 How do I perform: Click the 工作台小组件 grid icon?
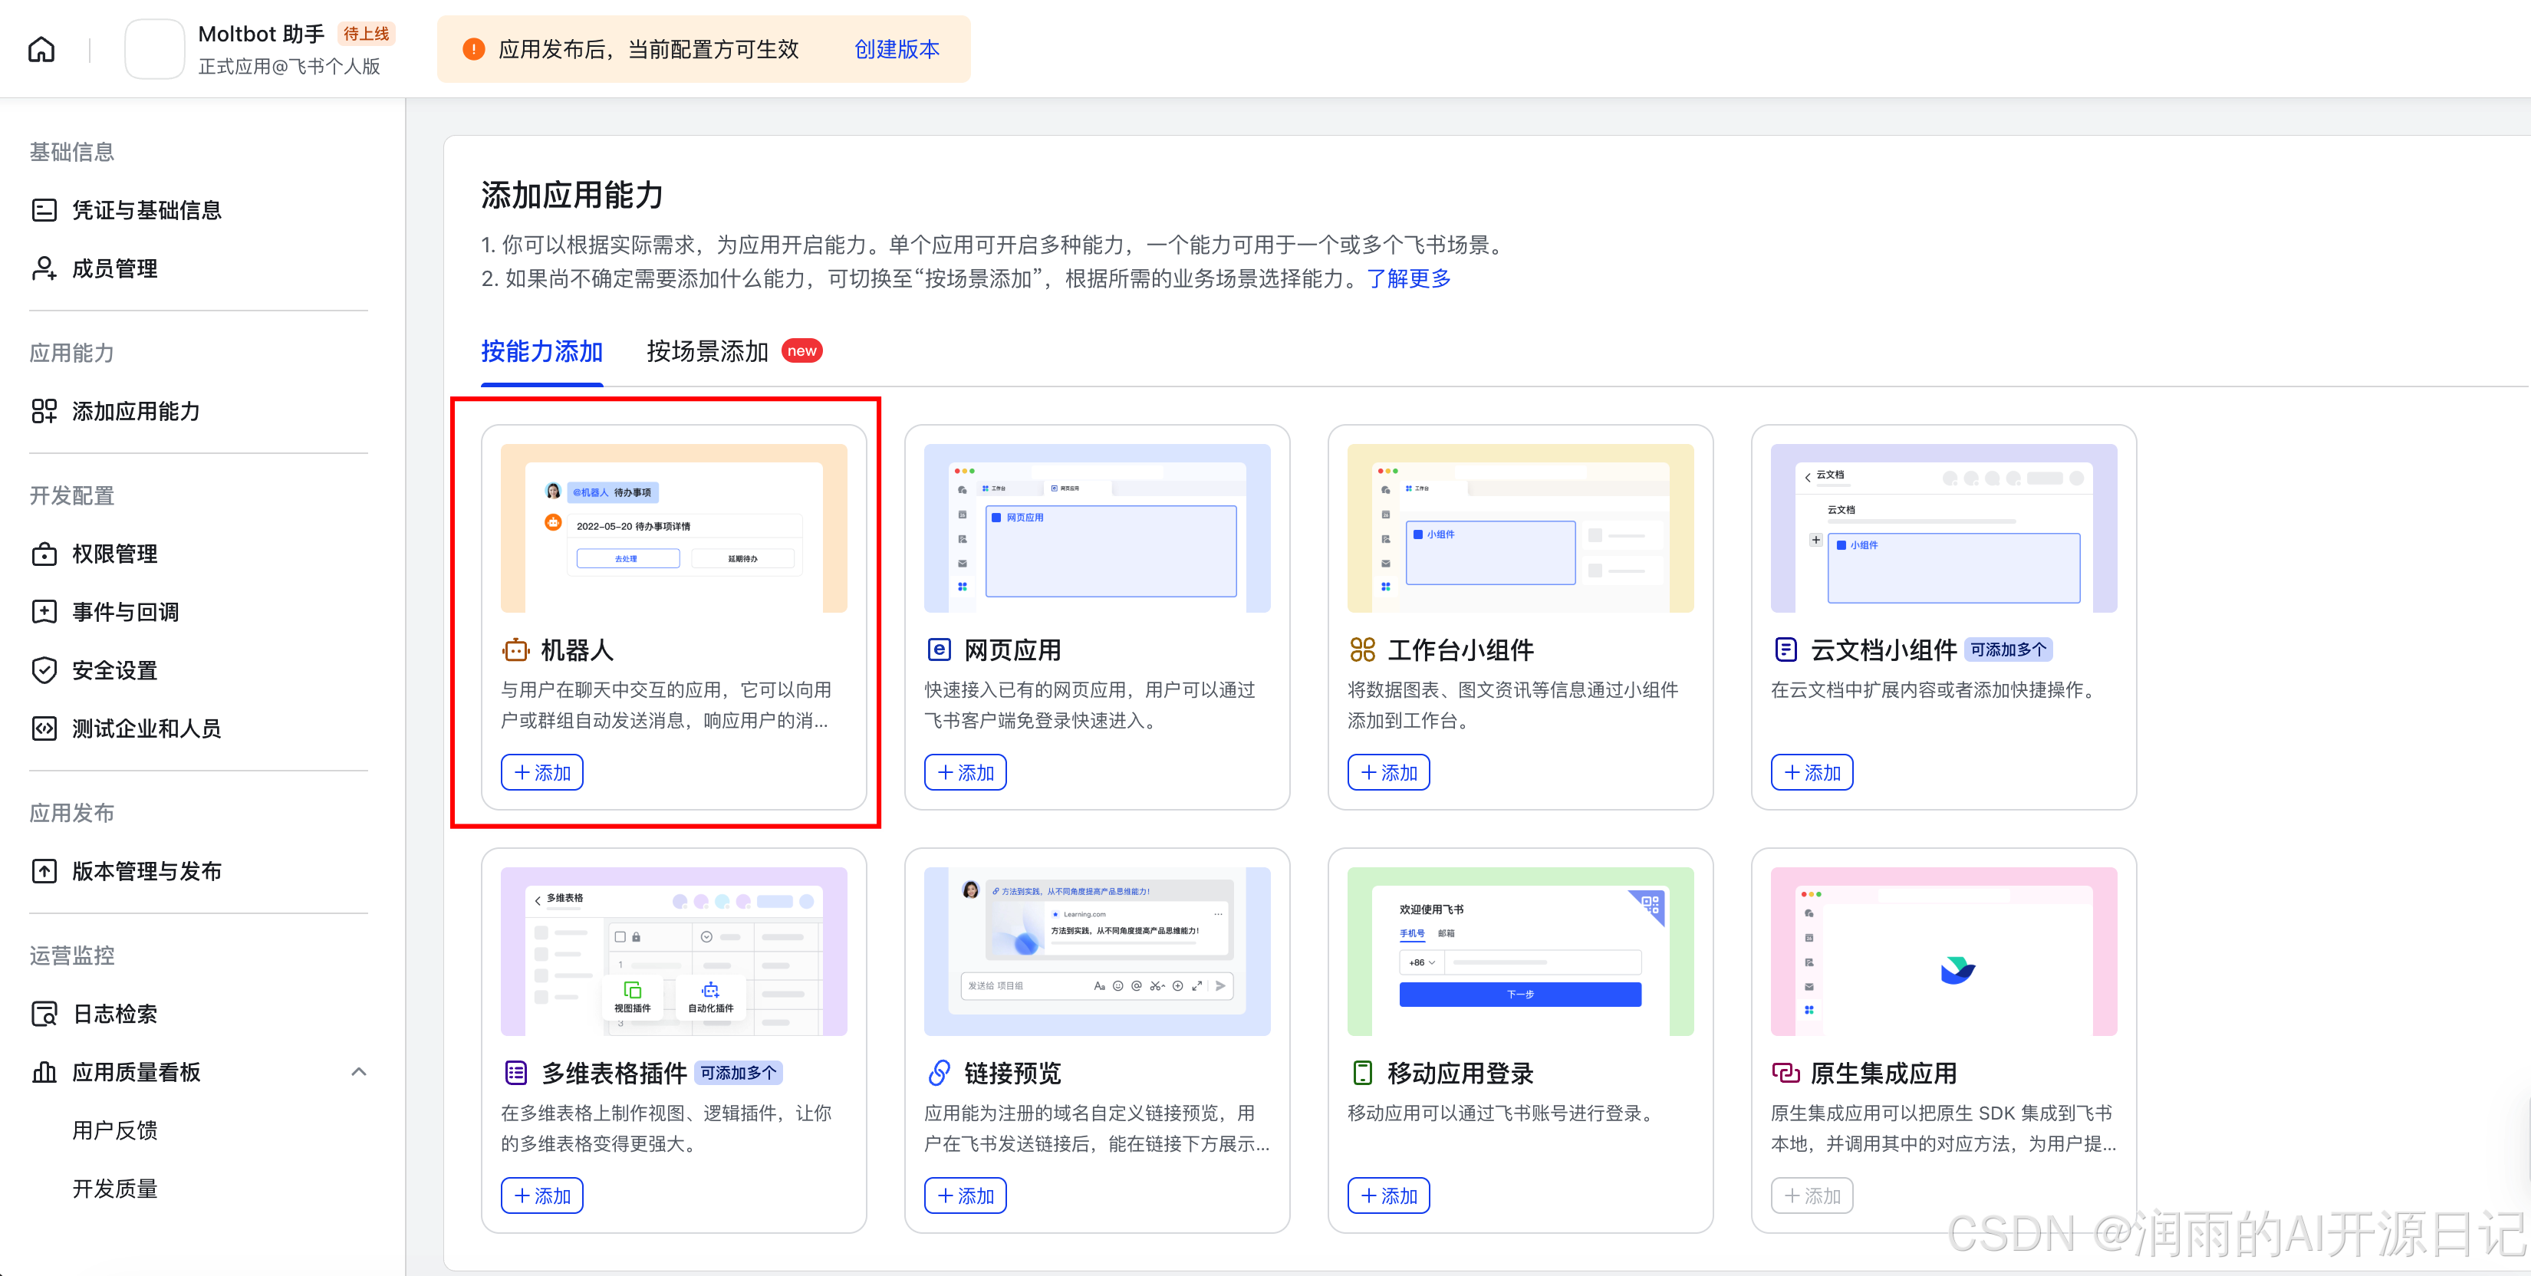pyautogui.click(x=1362, y=650)
